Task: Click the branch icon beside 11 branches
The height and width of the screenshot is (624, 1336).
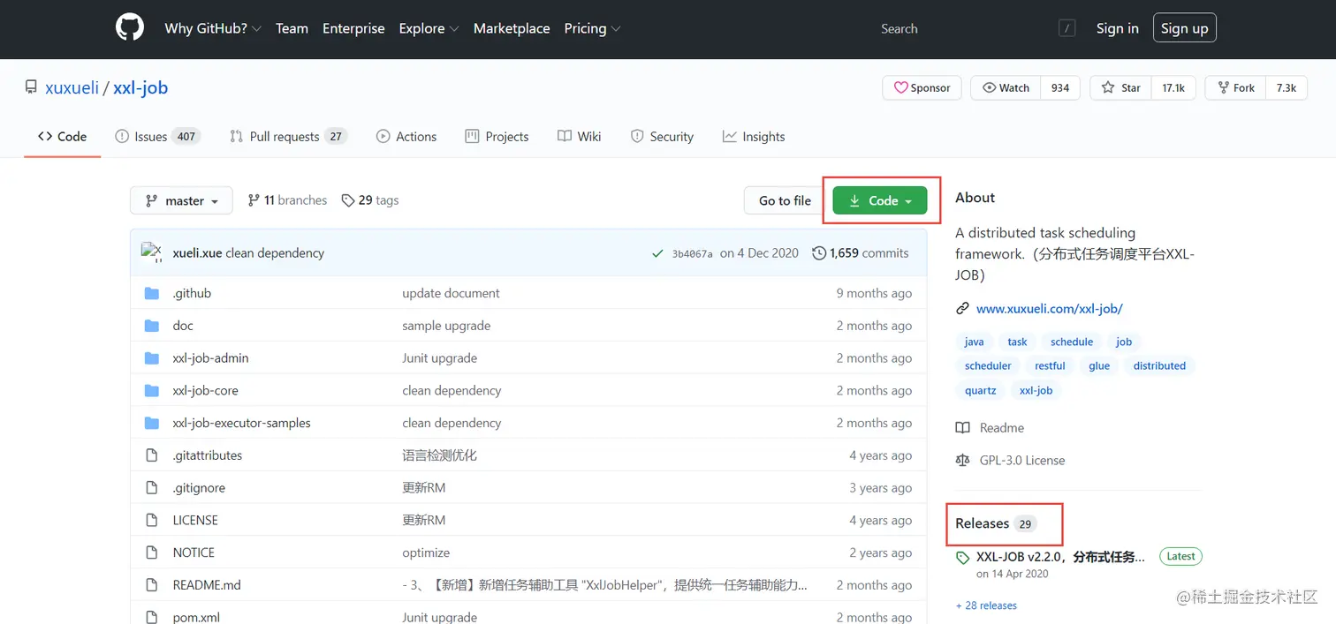Action: click(x=254, y=200)
